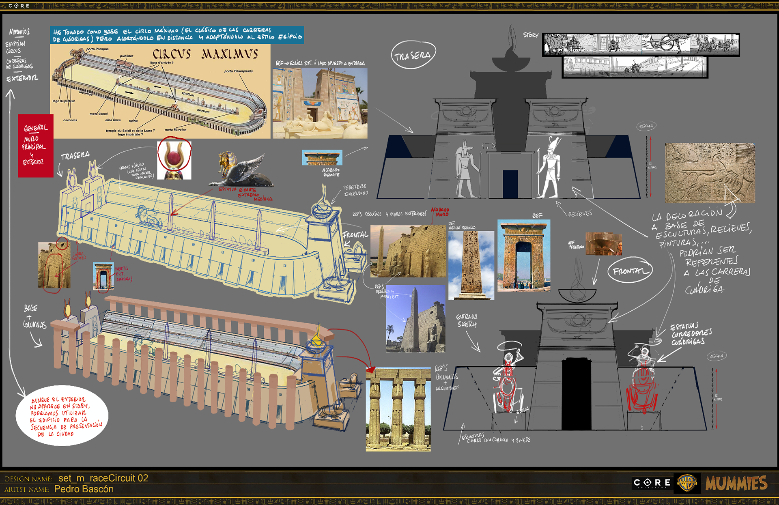Screen dimensions: 779x505
Task: Open the obelisk detail close-up photo
Action: pos(471,265)
